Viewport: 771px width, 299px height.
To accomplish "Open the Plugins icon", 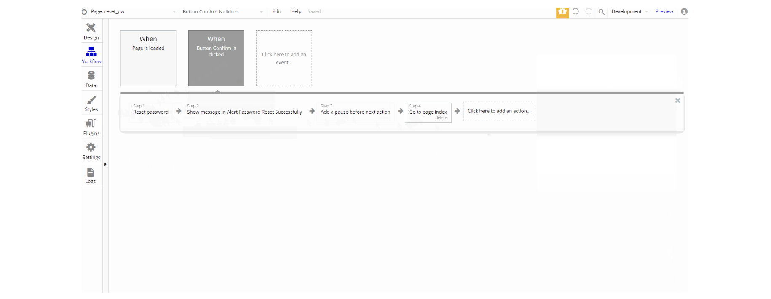I will [x=91, y=123].
